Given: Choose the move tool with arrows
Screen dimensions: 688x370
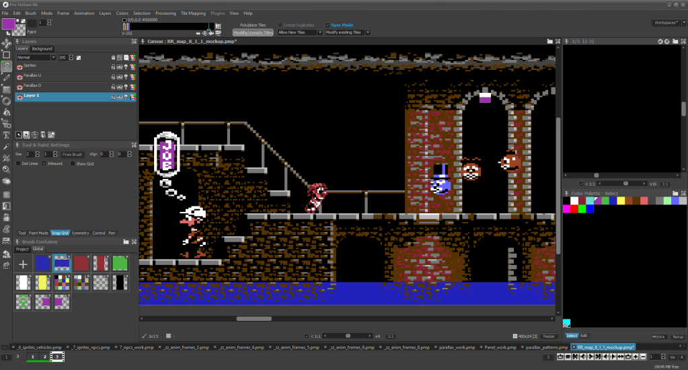Looking at the screenshot, I should tap(6, 43).
